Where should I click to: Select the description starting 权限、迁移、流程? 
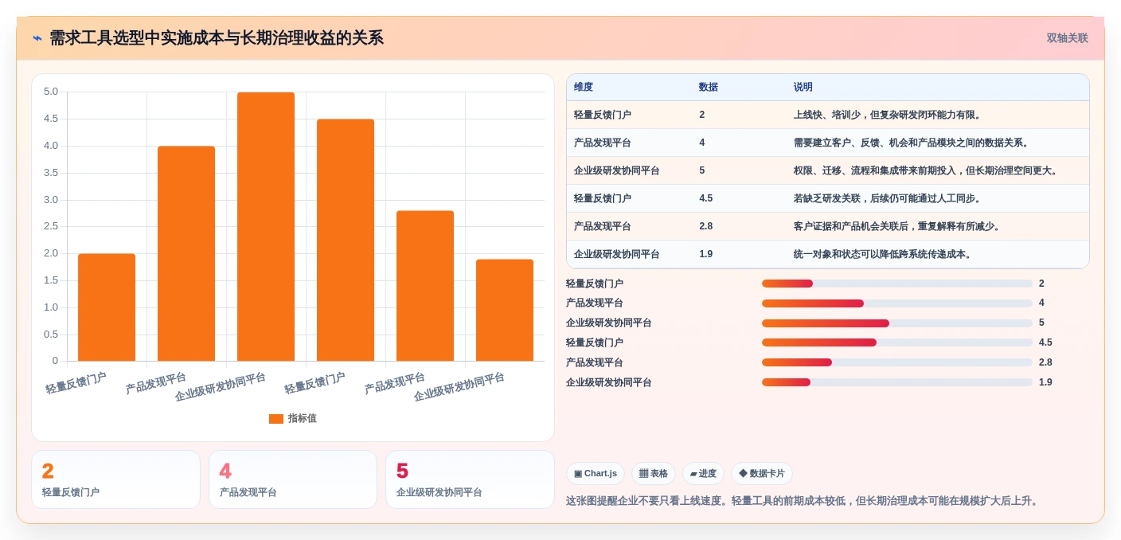[x=926, y=170]
